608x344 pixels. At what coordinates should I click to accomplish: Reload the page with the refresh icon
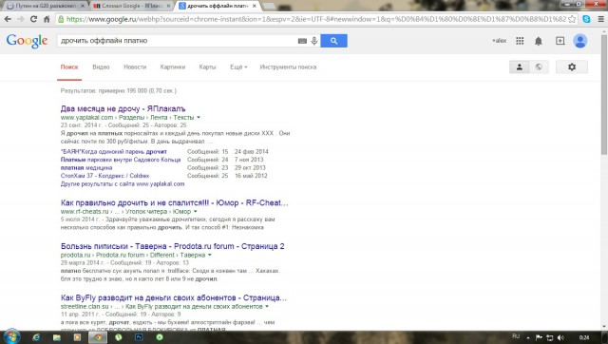click(x=34, y=19)
